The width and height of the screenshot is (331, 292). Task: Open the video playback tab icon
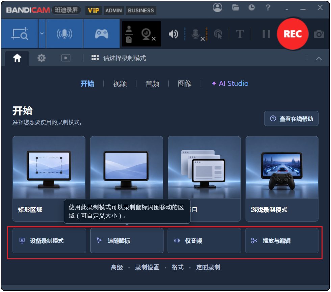[x=66, y=58]
